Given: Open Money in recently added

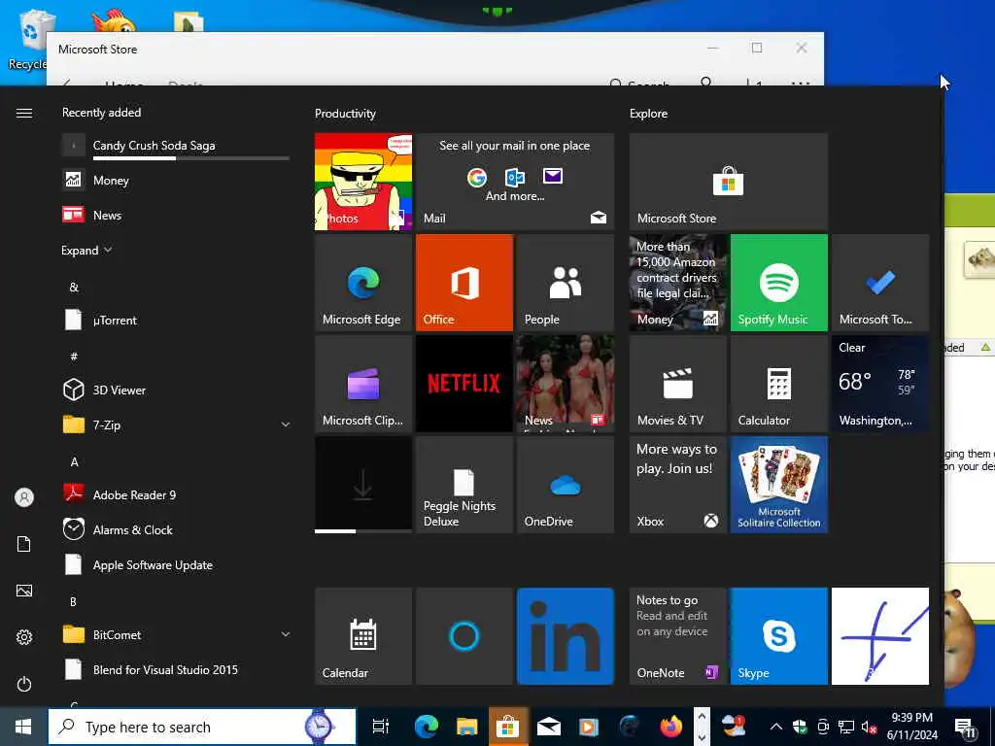Looking at the screenshot, I should click(177, 180).
